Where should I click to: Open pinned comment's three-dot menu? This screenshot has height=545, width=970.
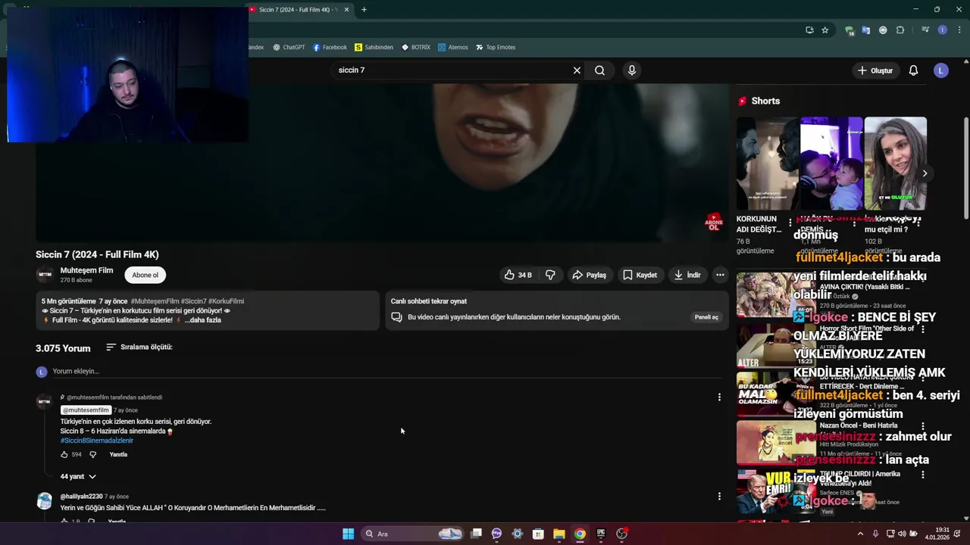coord(719,397)
